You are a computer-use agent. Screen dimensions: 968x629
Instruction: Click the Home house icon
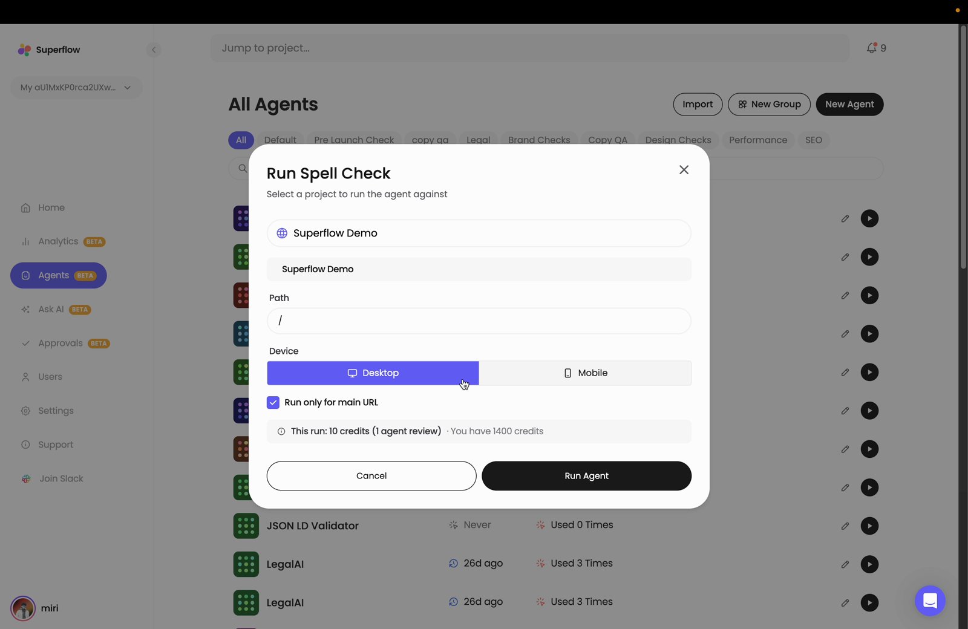(x=25, y=208)
